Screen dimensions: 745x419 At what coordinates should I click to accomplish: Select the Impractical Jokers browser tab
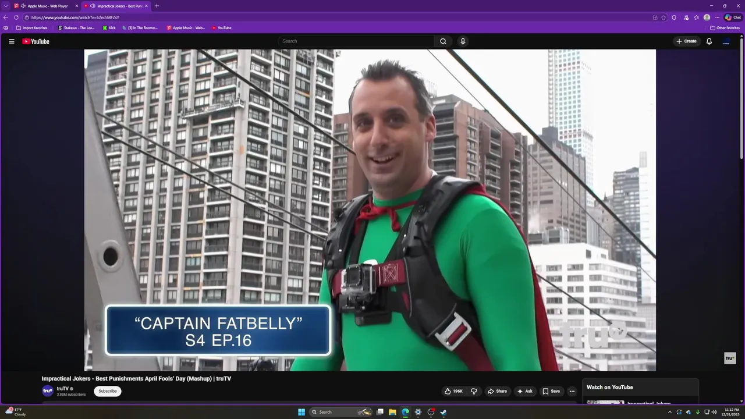115,6
